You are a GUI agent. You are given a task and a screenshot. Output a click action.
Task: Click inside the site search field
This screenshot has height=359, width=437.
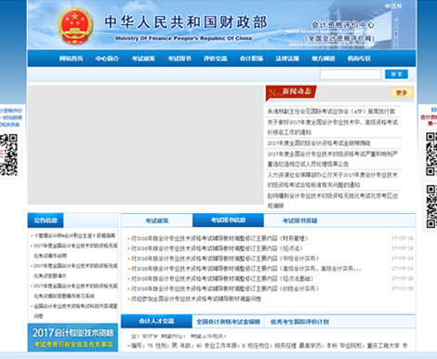(x=351, y=74)
